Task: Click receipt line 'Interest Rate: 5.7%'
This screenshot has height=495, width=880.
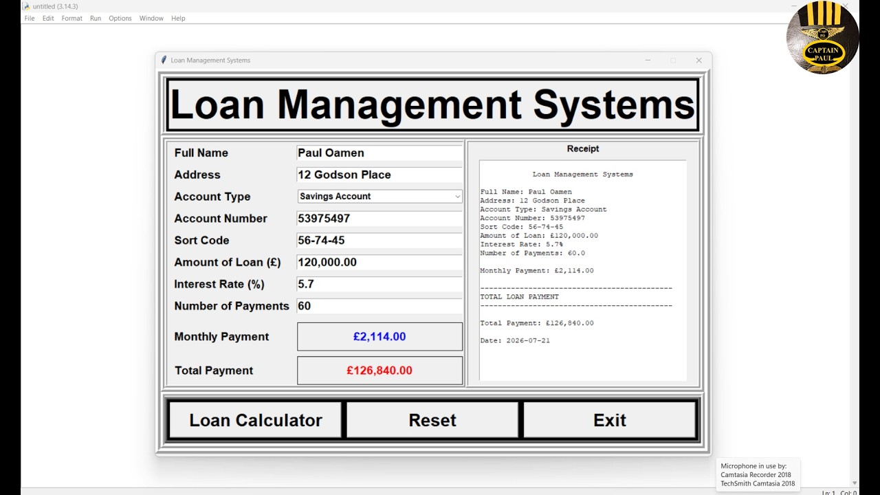Action: click(521, 244)
